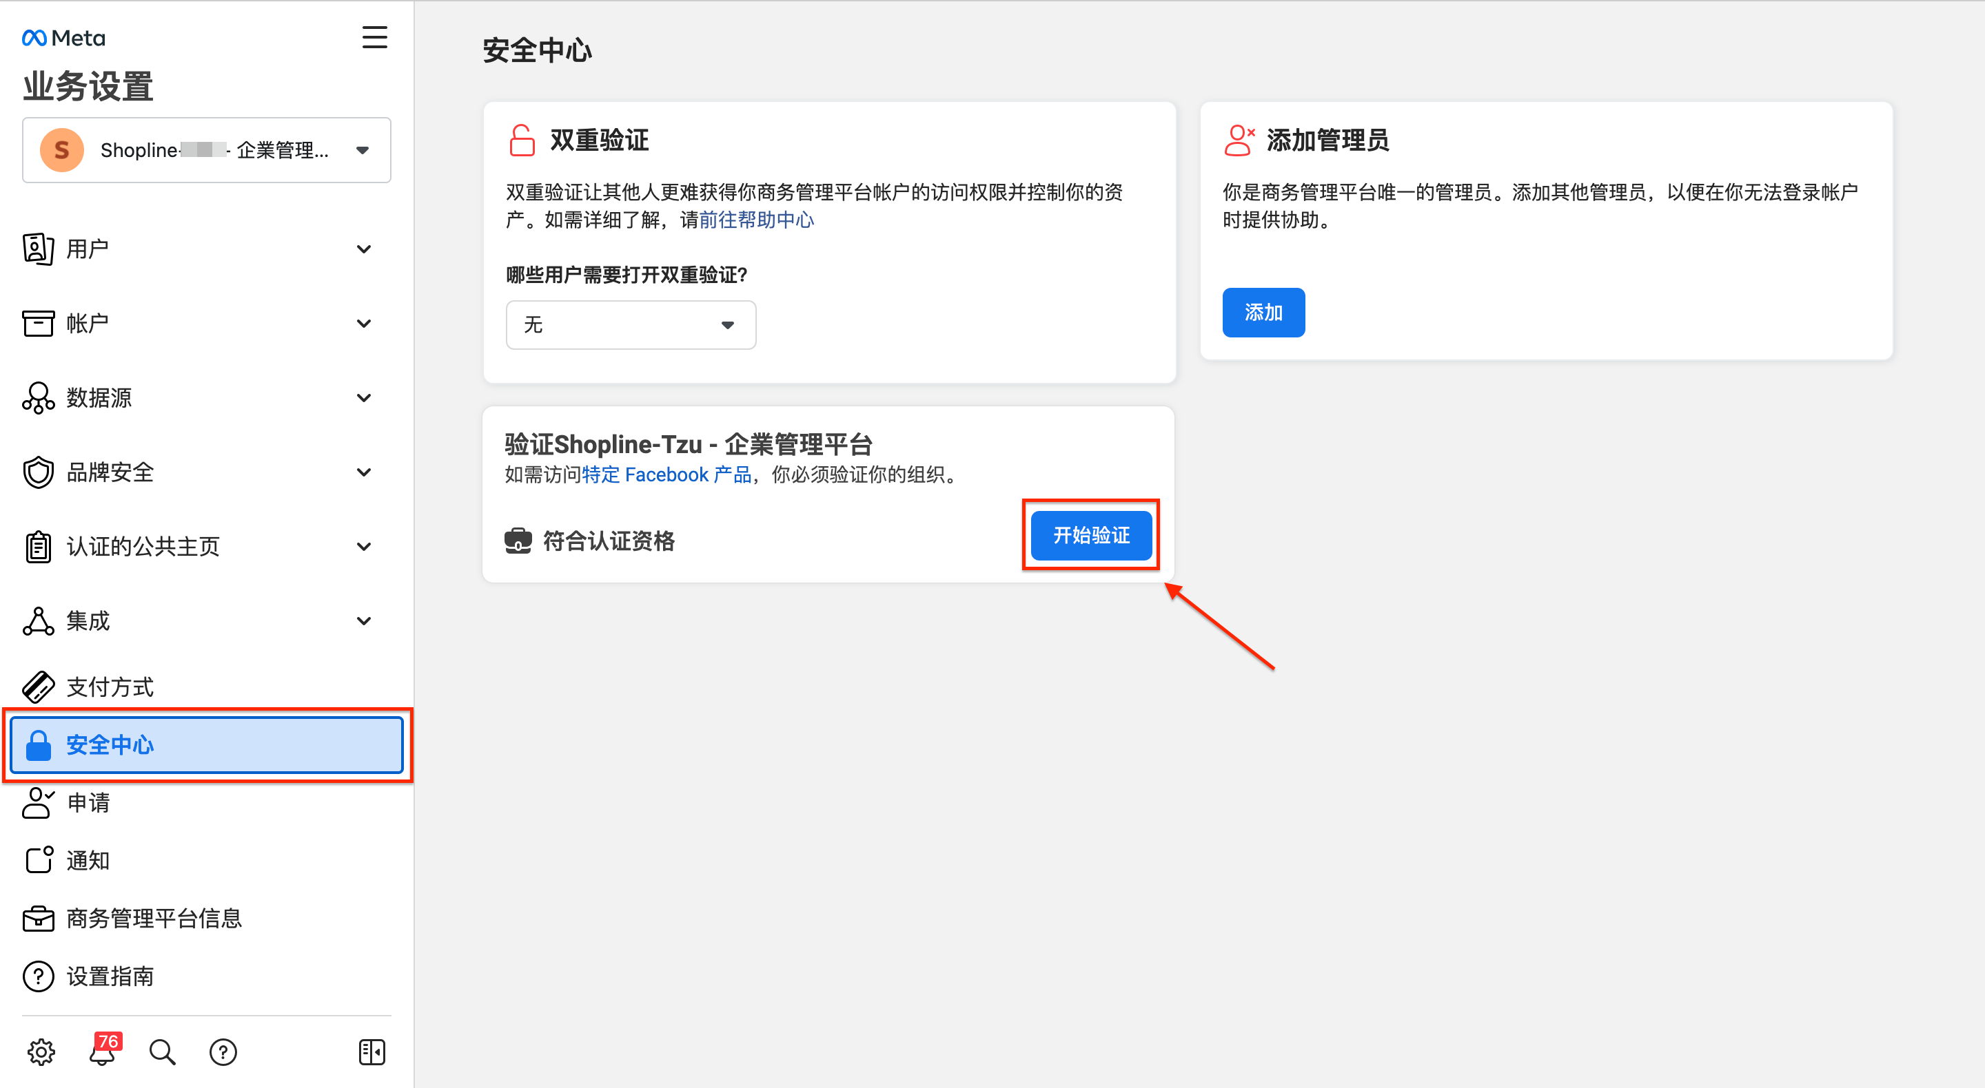Open the Shopline business account dropdown
The height and width of the screenshot is (1088, 1985).
[x=207, y=150]
